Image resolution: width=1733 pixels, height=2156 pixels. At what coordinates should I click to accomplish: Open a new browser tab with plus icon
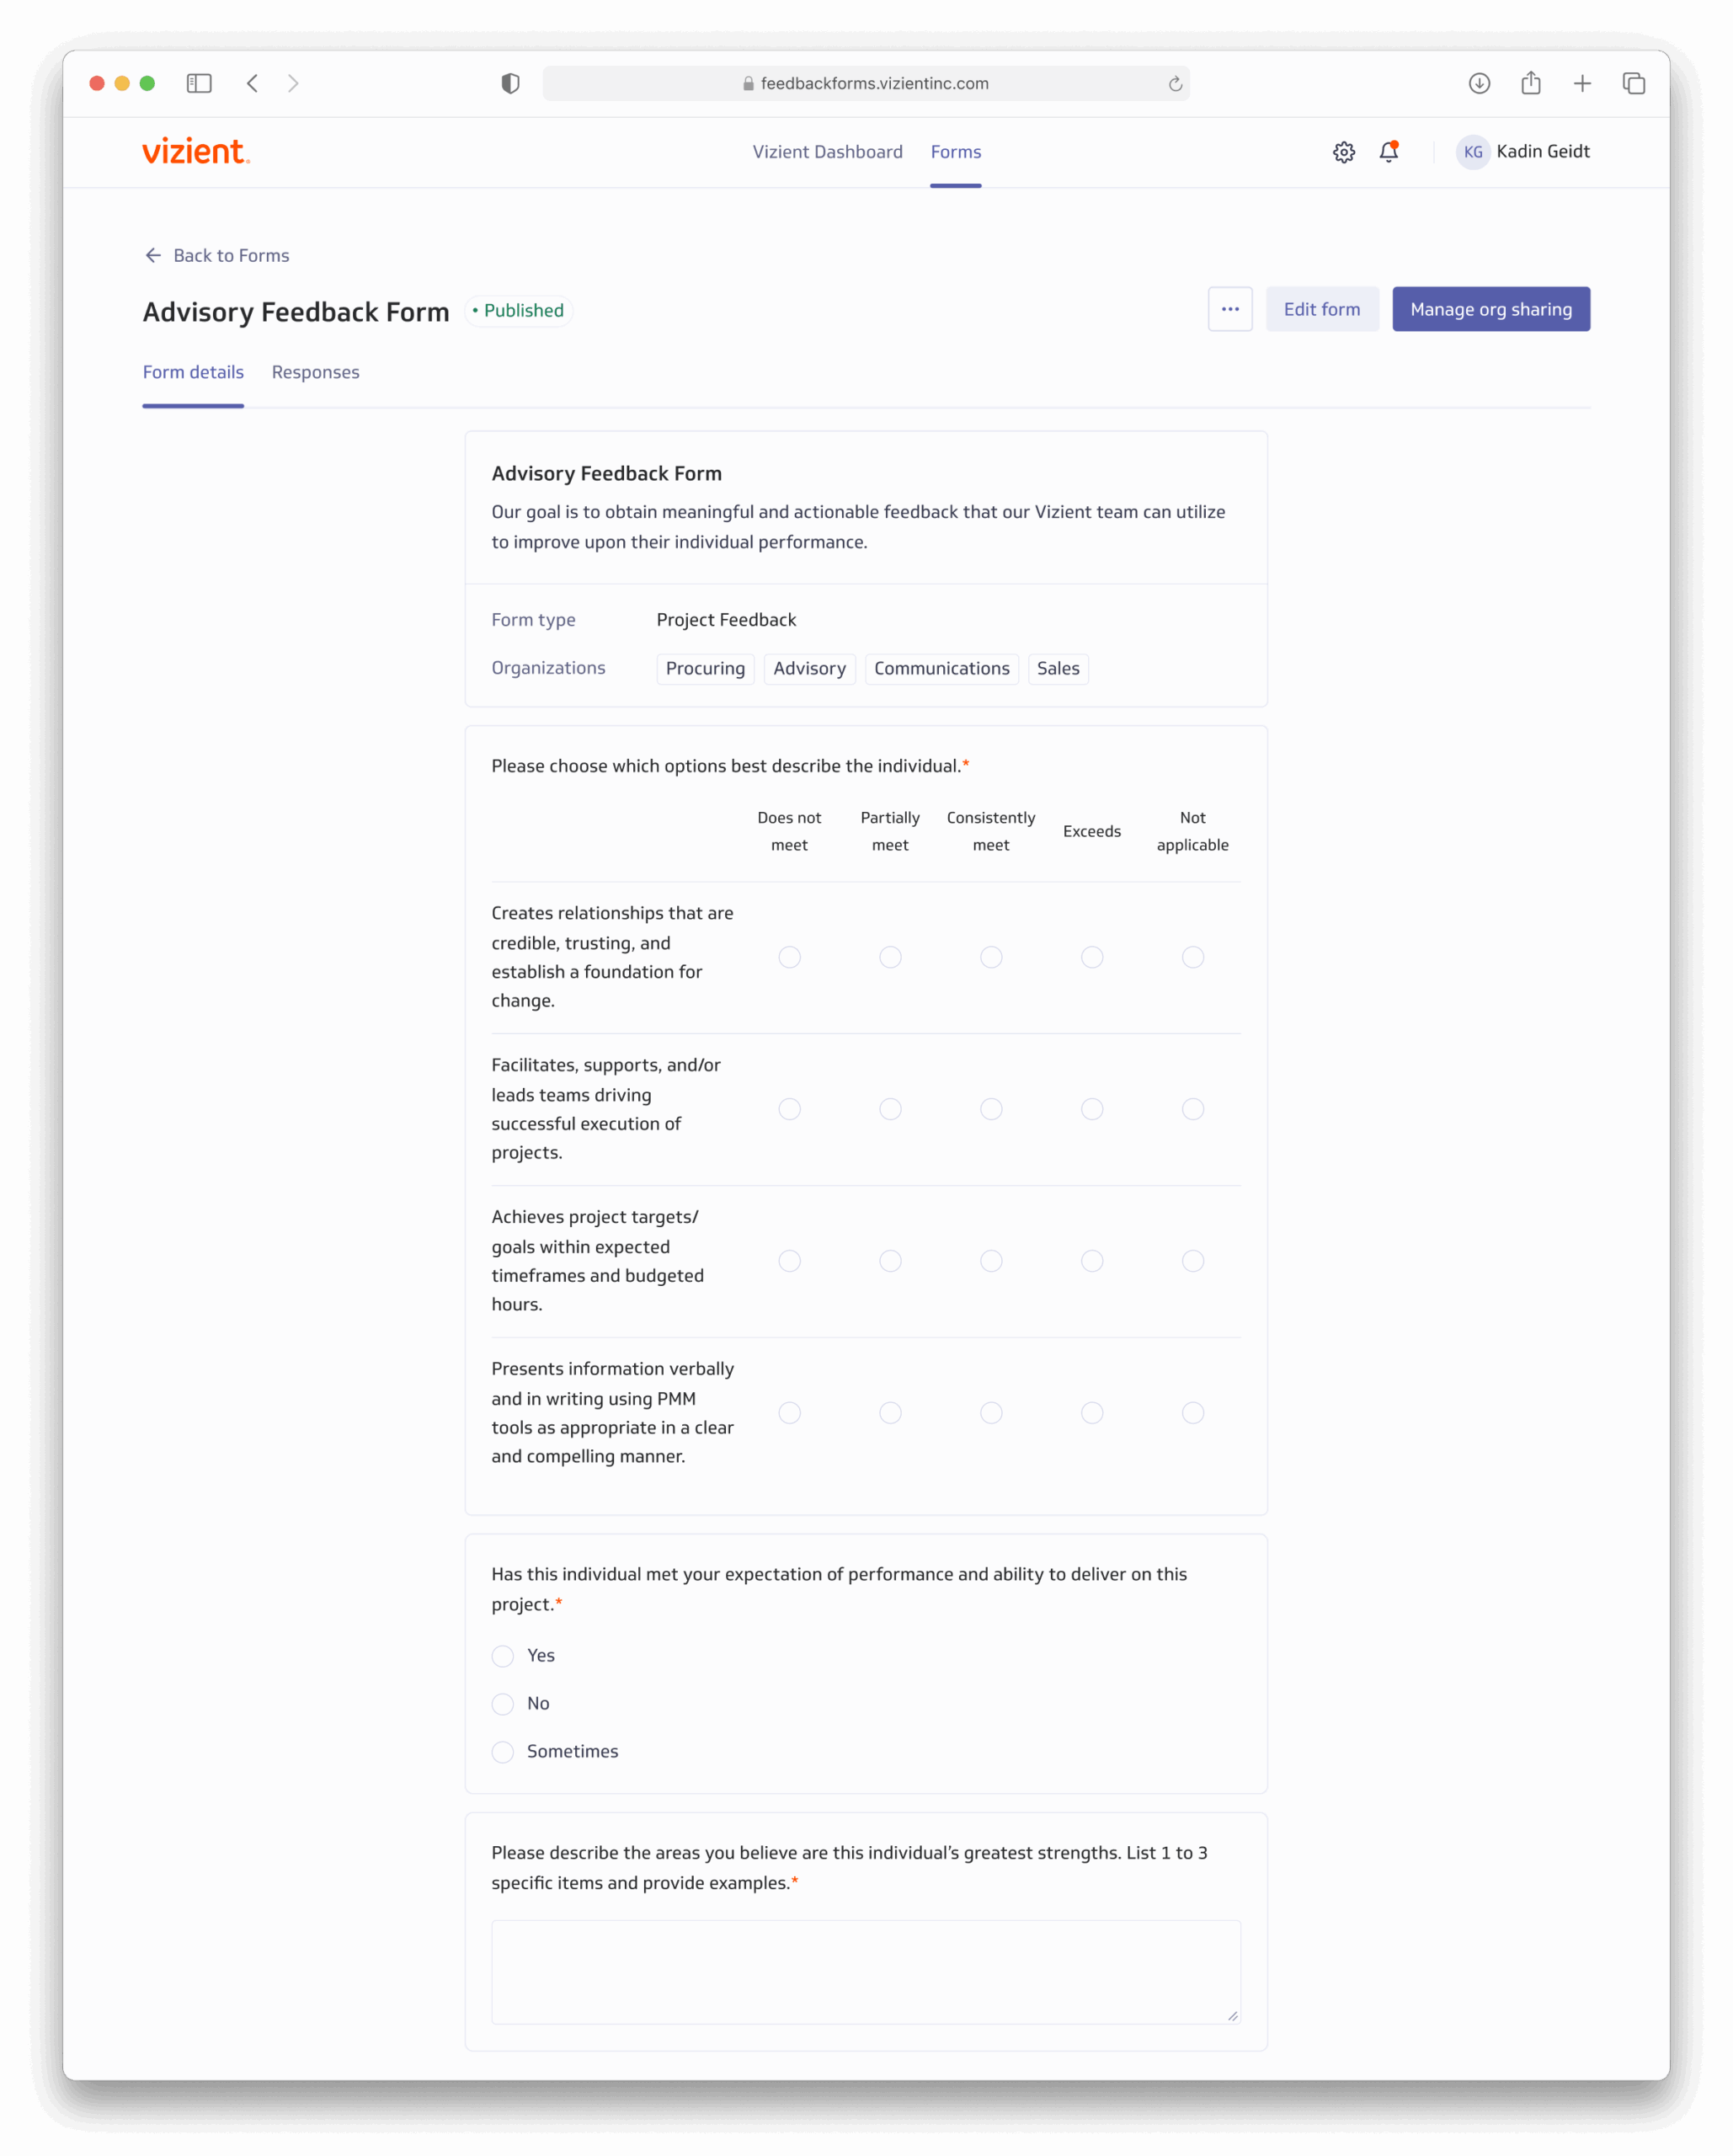pyautogui.click(x=1582, y=83)
